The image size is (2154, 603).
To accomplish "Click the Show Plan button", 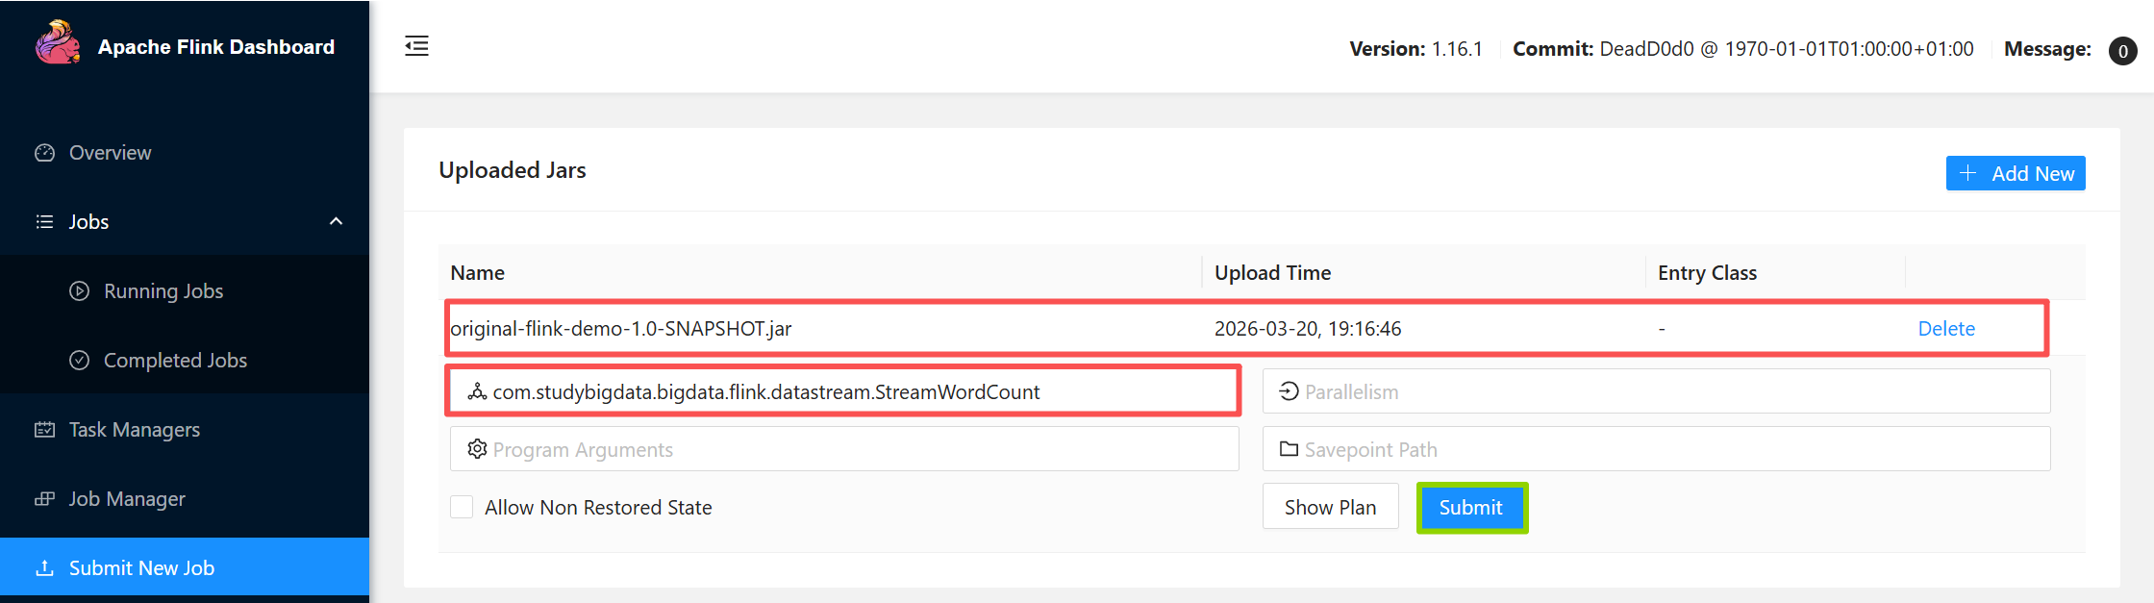I will [1331, 507].
